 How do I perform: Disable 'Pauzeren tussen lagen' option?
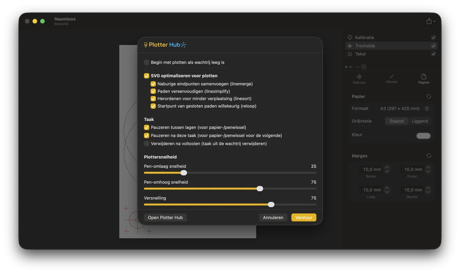click(x=147, y=127)
